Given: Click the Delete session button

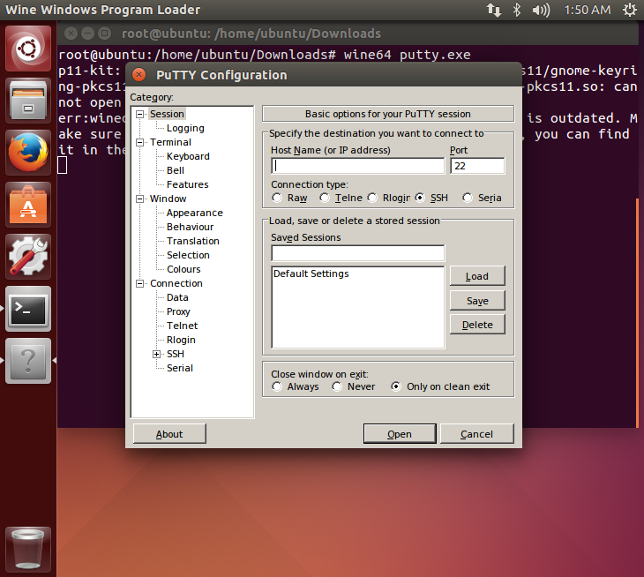Looking at the screenshot, I should tap(477, 325).
